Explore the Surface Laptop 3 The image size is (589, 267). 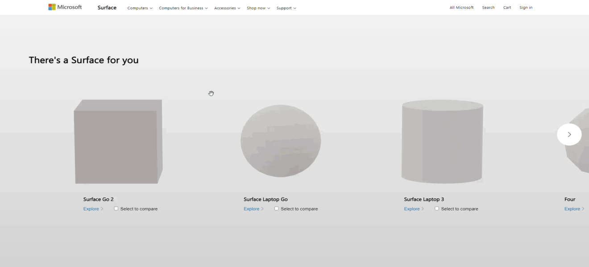click(414, 209)
